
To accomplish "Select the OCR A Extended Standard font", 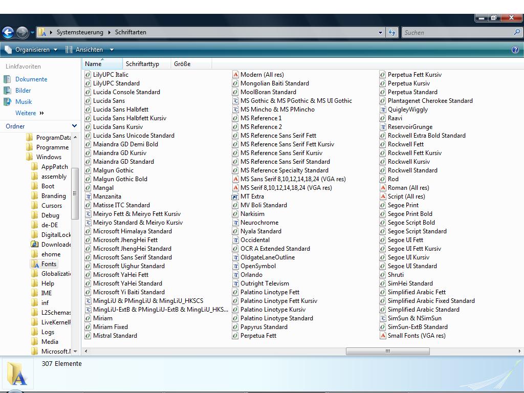I will 275,249.
